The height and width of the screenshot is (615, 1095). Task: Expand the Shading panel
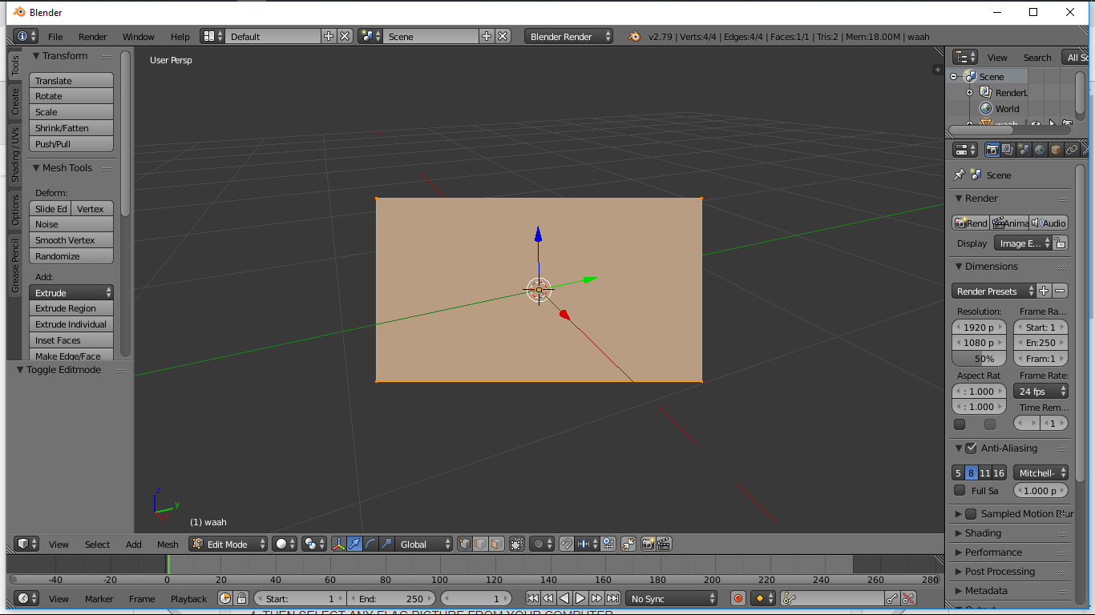point(983,533)
